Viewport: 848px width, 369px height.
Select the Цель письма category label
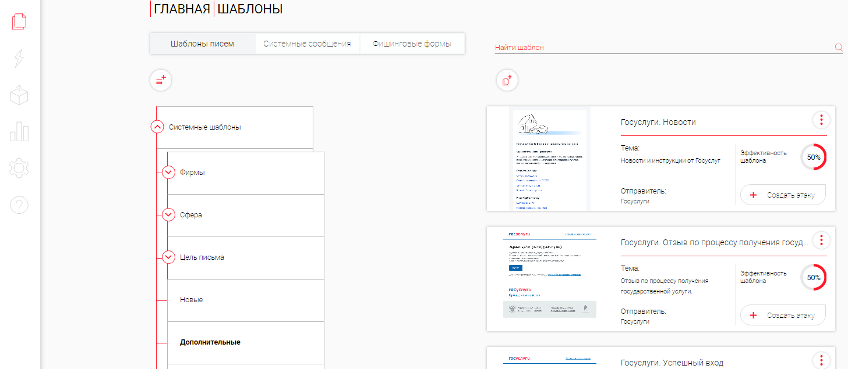coord(202,257)
